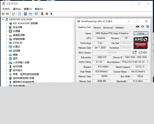Select the Graphics Card tab
The height and width of the screenshot is (124, 154).
(x=84, y=27)
